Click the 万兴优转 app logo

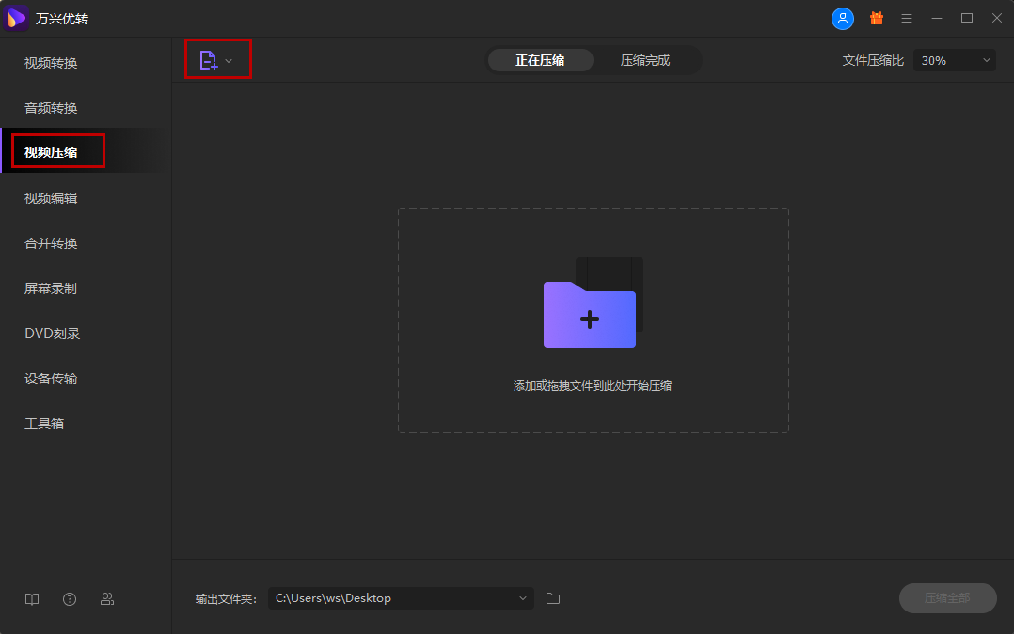pyautogui.click(x=16, y=18)
